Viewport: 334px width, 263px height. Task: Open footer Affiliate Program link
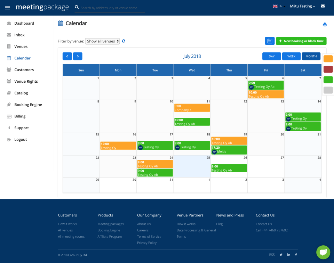110,236
